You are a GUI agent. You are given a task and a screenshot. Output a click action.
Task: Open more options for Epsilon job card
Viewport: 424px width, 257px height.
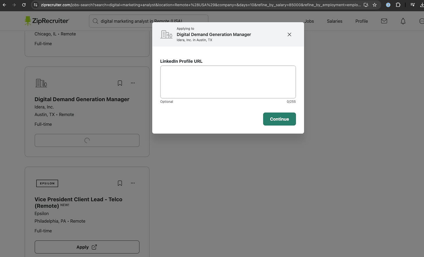pos(133,183)
